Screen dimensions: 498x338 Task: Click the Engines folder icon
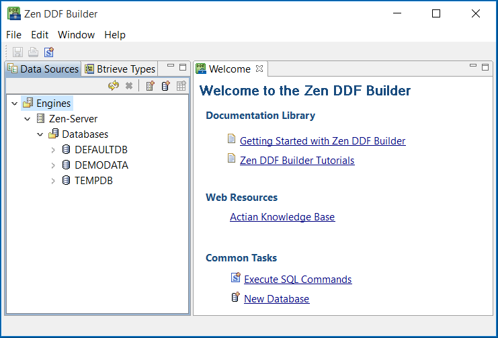point(28,103)
